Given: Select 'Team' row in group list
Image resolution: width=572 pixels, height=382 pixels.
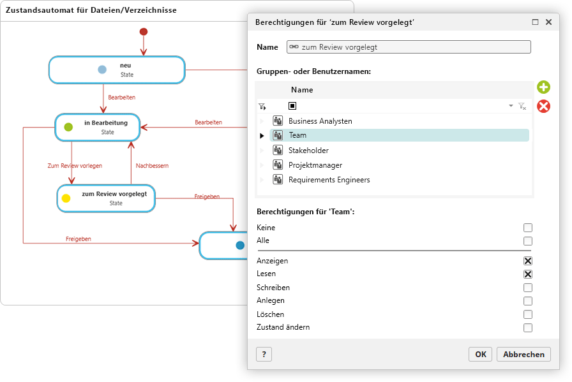Looking at the screenshot, I should click(400, 135).
